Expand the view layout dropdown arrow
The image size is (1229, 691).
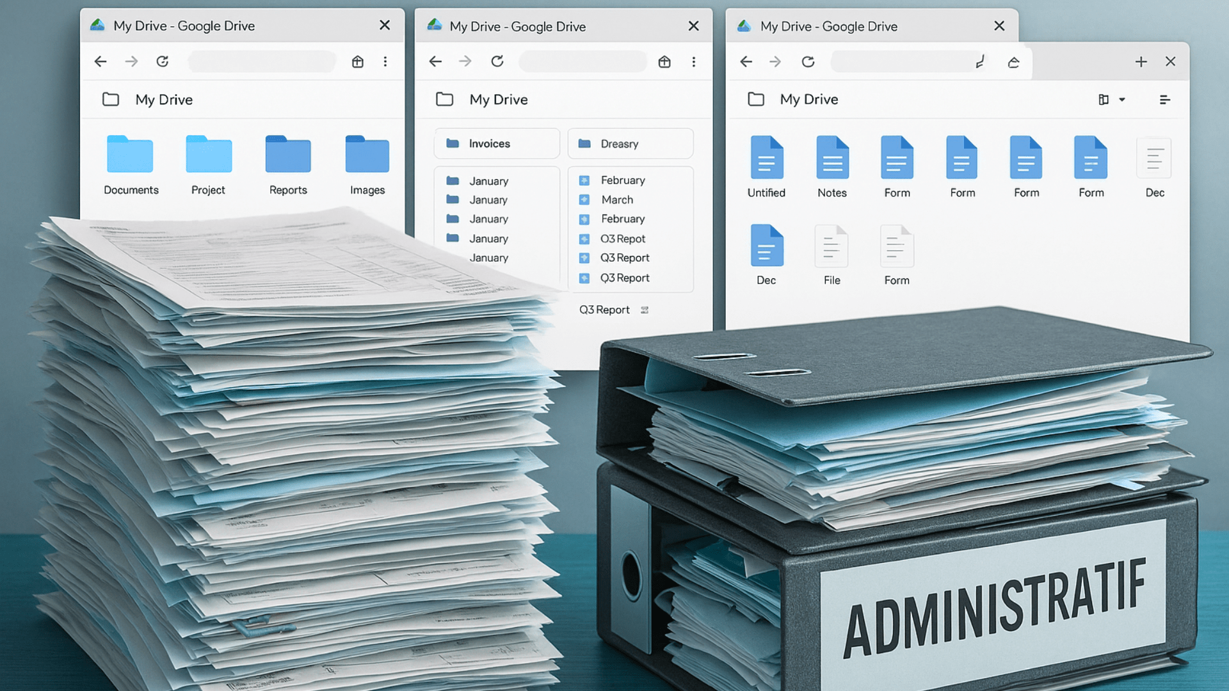pos(1122,100)
